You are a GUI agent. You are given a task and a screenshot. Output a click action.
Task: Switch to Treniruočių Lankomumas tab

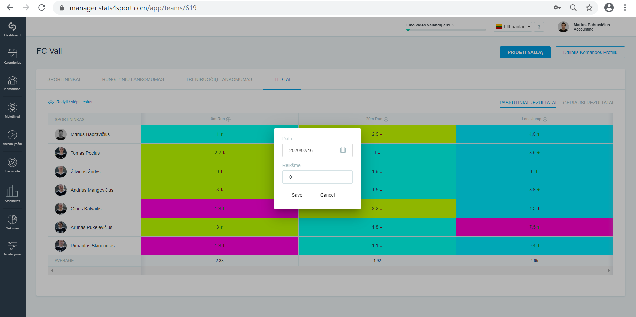click(219, 79)
